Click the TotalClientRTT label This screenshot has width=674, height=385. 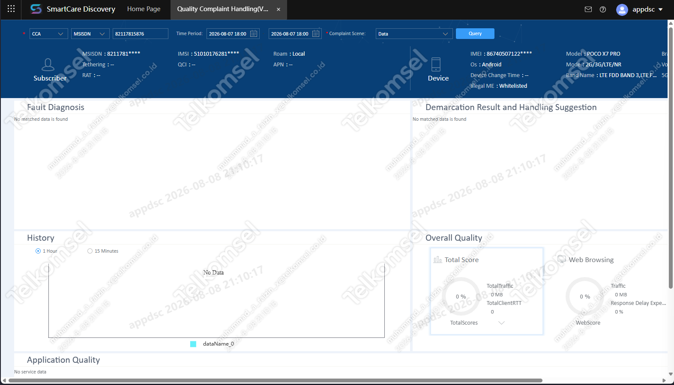[x=504, y=303]
